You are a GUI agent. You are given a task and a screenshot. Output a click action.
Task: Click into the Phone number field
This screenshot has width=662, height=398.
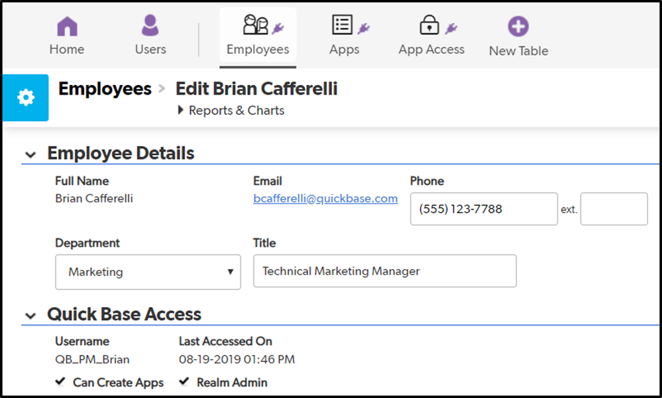click(x=484, y=209)
